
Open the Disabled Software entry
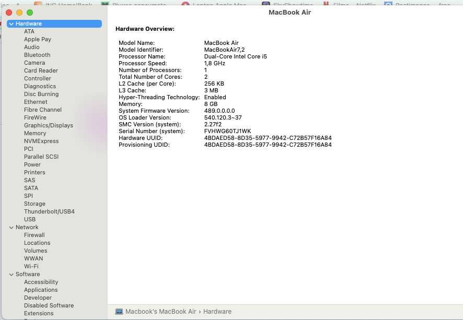pyautogui.click(x=49, y=305)
